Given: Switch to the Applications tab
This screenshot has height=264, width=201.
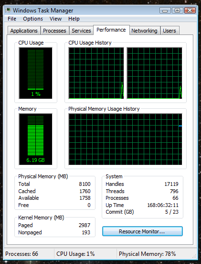Looking at the screenshot, I should (x=24, y=31).
